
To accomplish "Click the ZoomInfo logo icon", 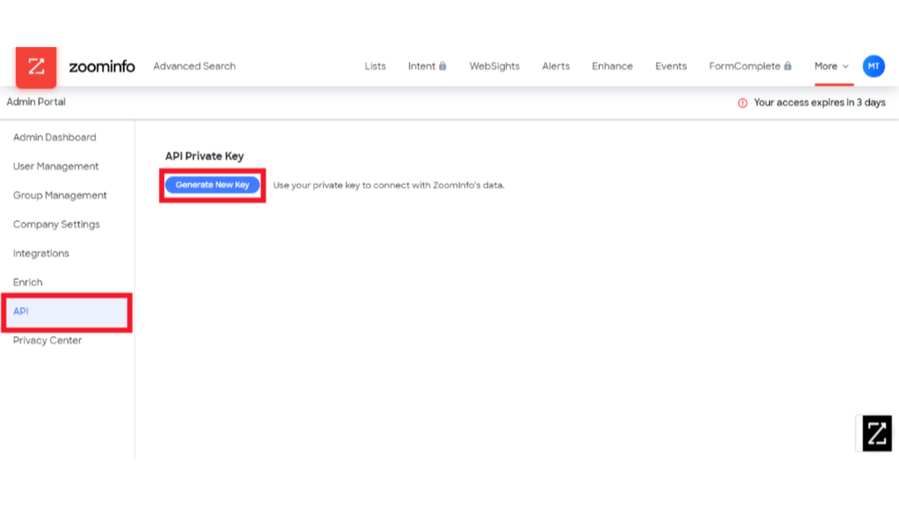I will coord(35,66).
